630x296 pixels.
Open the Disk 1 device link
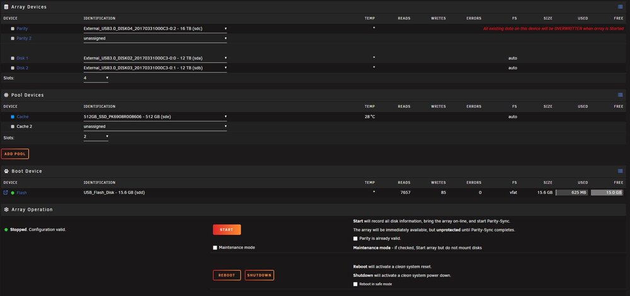[x=22, y=58]
